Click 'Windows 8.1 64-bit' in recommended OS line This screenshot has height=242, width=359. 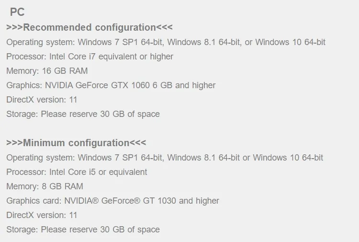coord(203,42)
